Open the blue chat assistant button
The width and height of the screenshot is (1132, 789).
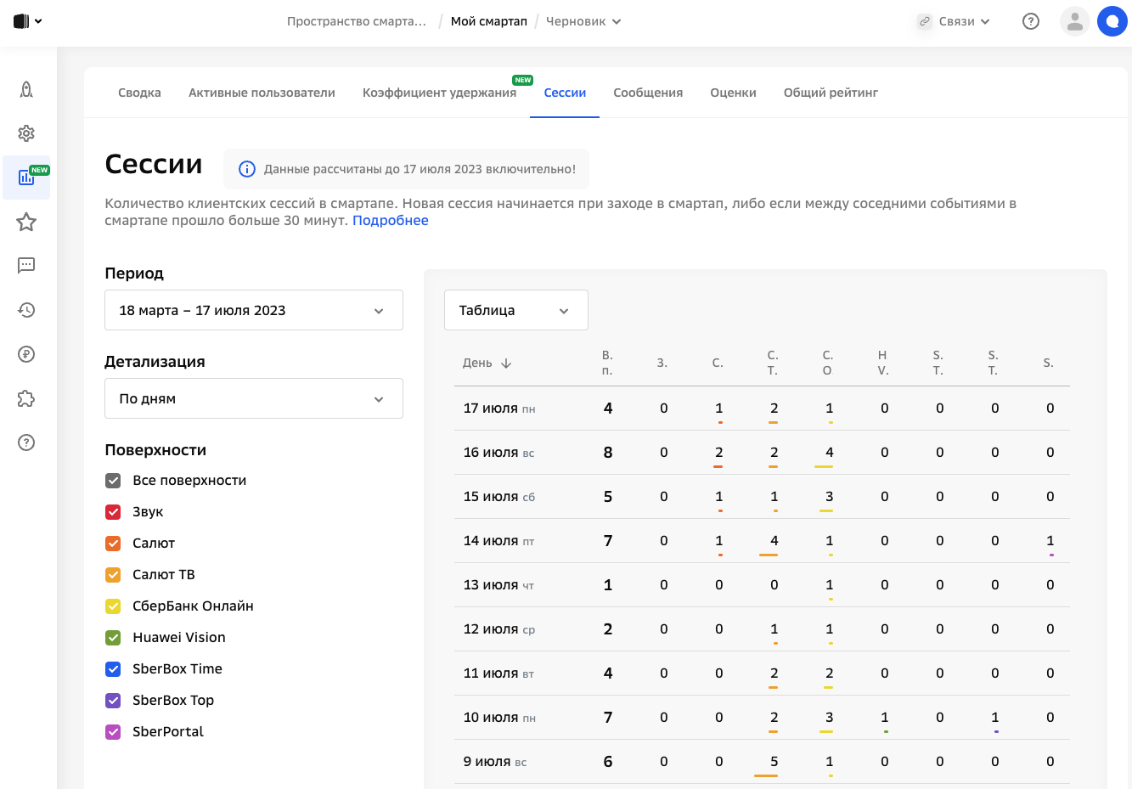click(x=1112, y=21)
